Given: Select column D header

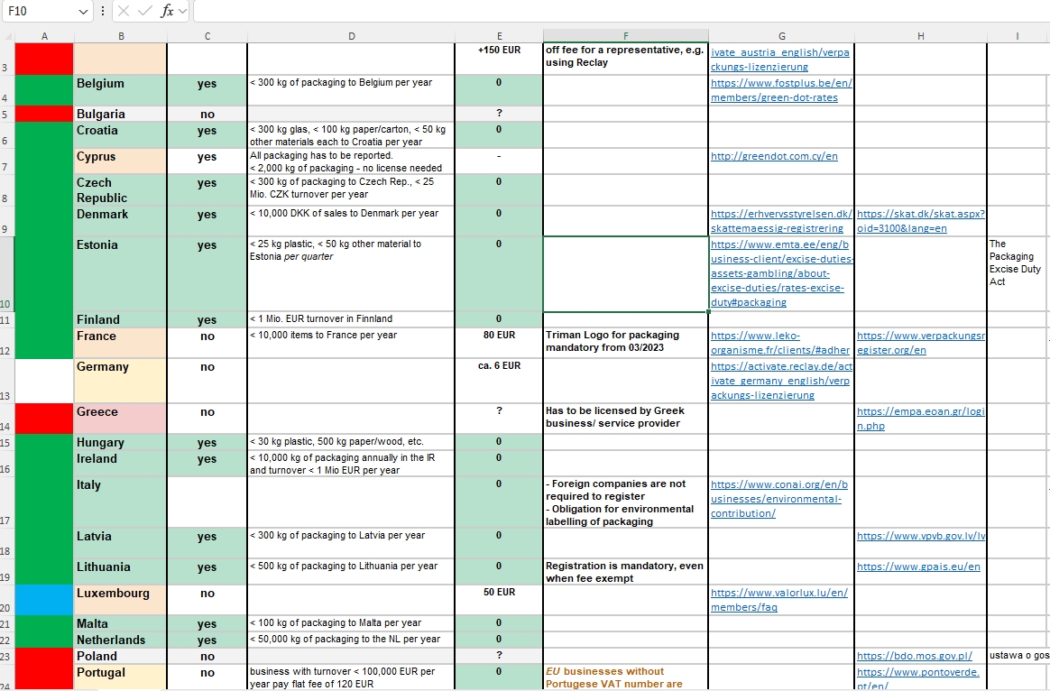Looking at the screenshot, I should click(351, 36).
